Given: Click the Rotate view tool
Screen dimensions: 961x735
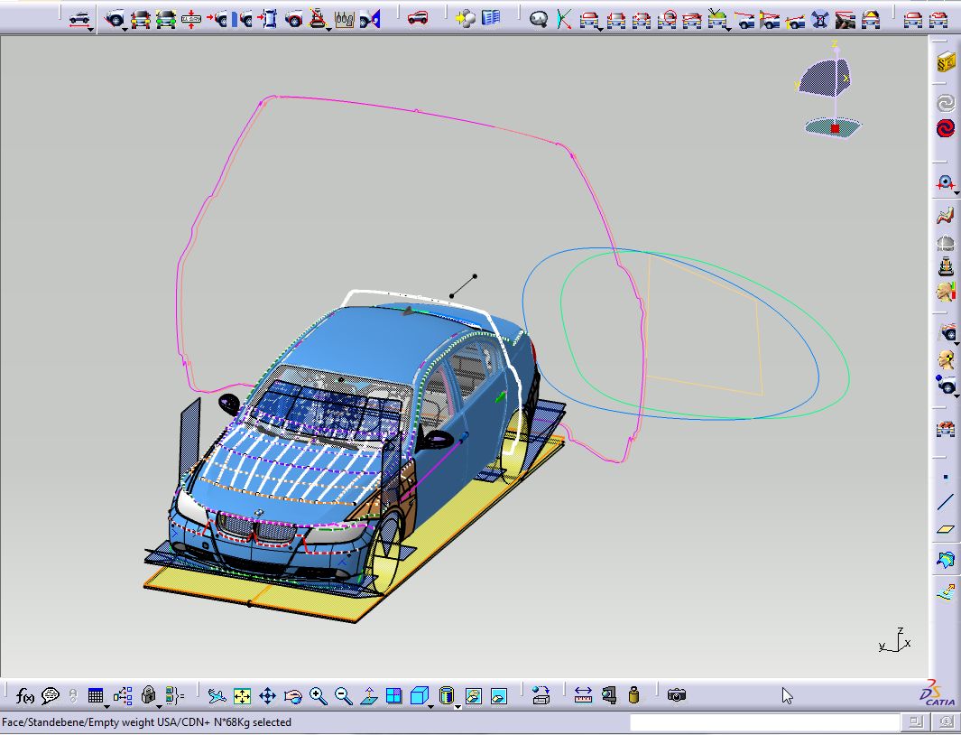Looking at the screenshot, I should tap(292, 695).
